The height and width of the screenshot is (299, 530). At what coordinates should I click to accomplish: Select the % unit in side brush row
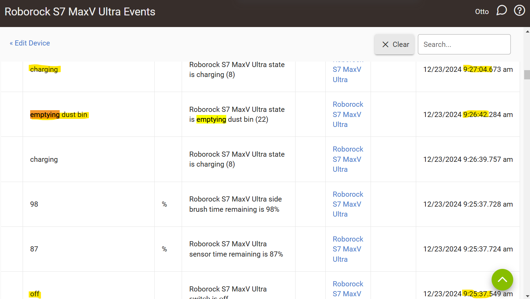pyautogui.click(x=165, y=204)
